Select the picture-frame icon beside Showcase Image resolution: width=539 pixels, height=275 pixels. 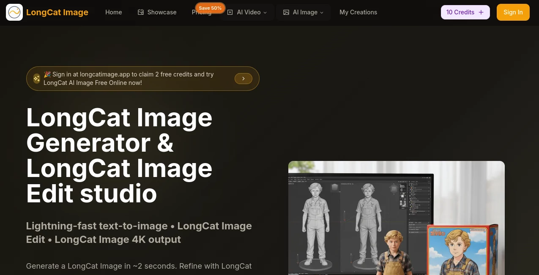tap(141, 12)
